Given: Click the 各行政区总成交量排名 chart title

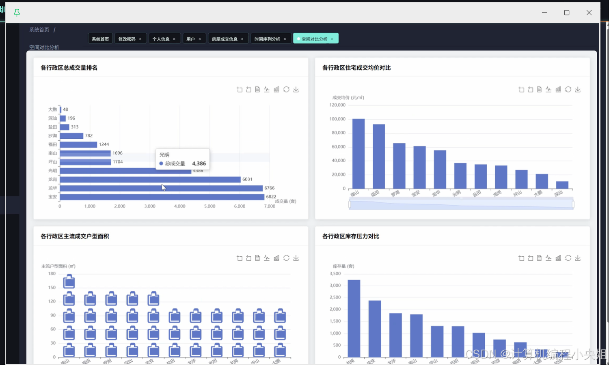Looking at the screenshot, I should (69, 68).
